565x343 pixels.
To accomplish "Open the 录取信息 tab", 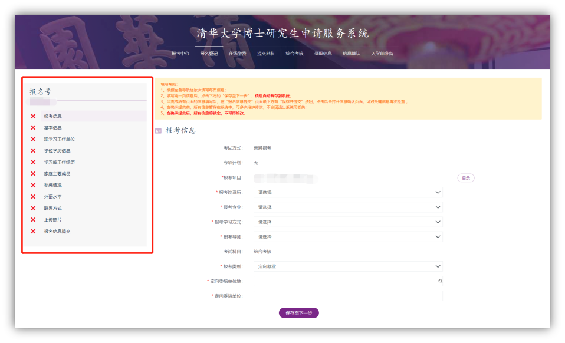I will [323, 54].
